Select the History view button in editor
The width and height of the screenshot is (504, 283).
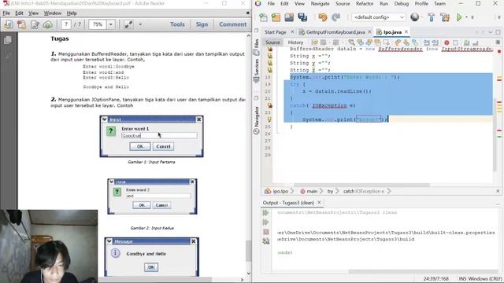point(295,42)
